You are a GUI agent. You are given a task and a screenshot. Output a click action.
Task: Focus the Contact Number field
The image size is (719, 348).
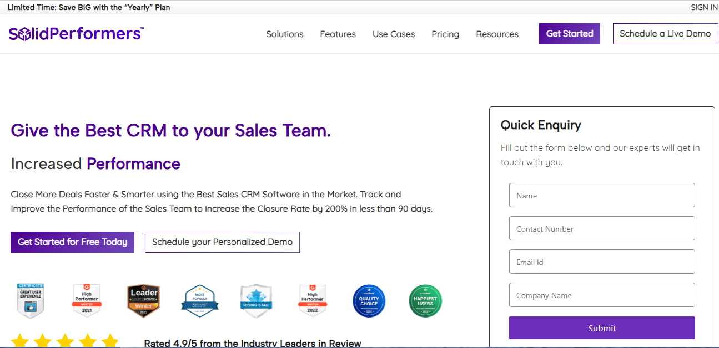(602, 228)
